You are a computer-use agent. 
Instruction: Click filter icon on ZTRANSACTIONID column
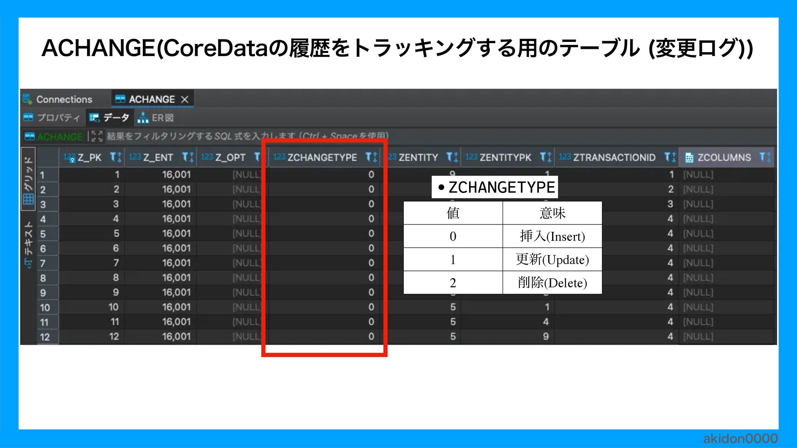click(x=668, y=157)
